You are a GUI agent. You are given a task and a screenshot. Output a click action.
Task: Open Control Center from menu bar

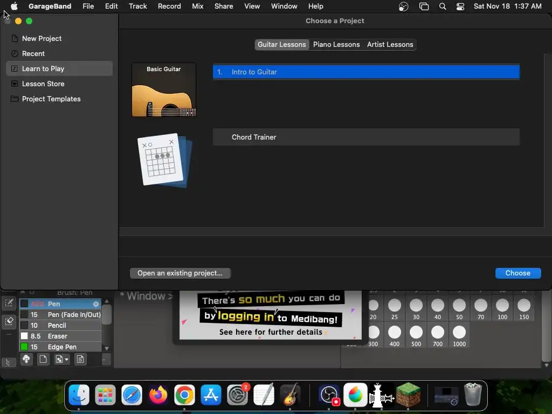click(460, 6)
